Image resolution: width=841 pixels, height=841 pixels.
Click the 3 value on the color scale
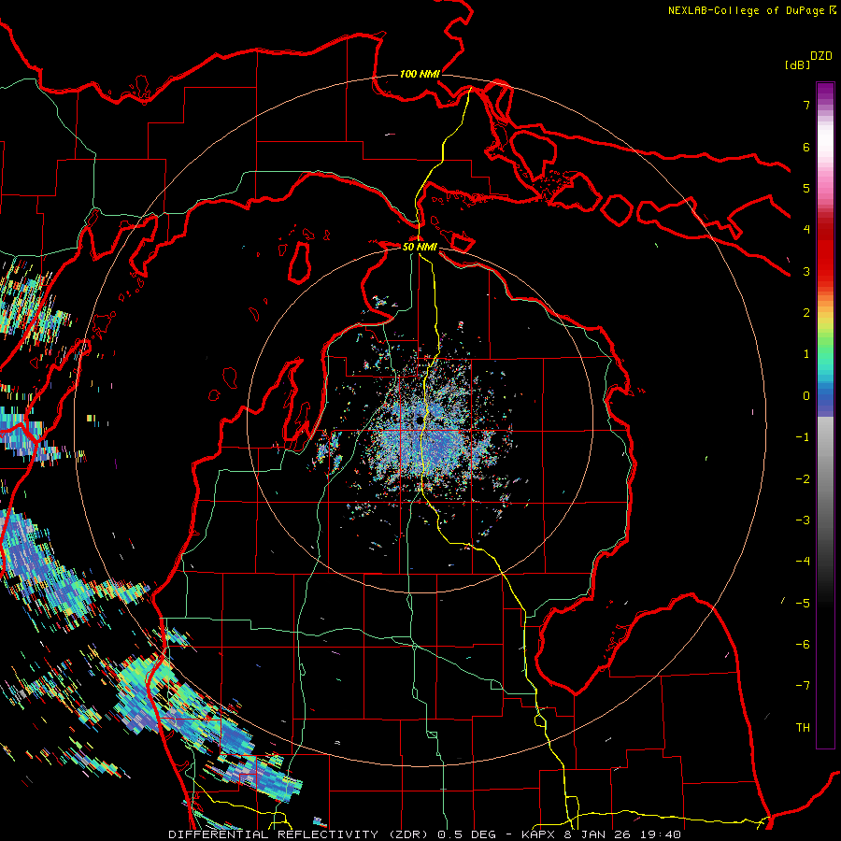click(x=806, y=271)
